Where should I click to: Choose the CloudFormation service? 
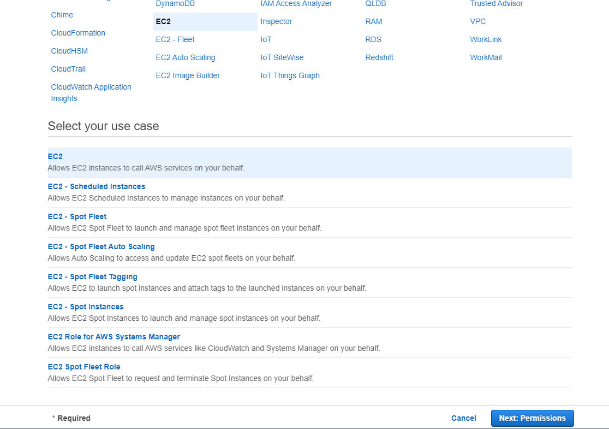point(78,33)
